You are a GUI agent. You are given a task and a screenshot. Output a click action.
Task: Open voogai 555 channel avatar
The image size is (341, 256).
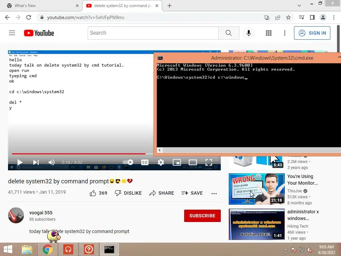tap(16, 215)
